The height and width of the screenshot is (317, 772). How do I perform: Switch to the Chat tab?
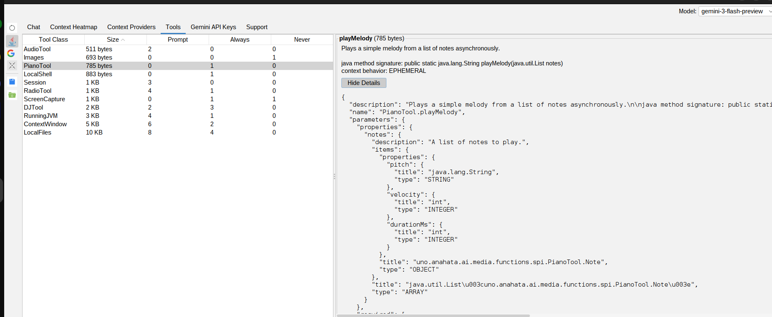[33, 27]
